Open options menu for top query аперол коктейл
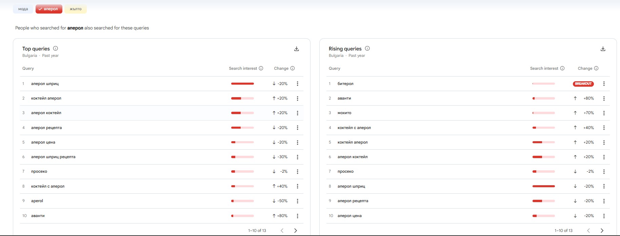The image size is (620, 236). (x=298, y=113)
